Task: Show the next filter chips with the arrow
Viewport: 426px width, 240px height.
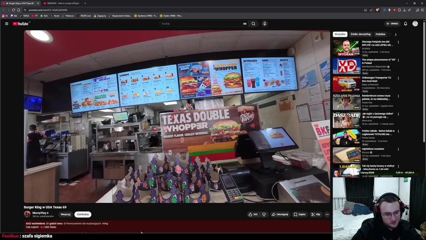Action: (x=395, y=34)
